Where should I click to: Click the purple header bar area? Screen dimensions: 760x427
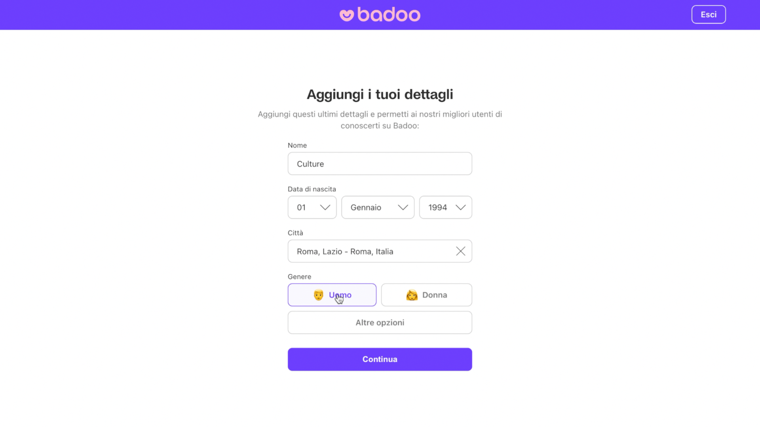158,14
